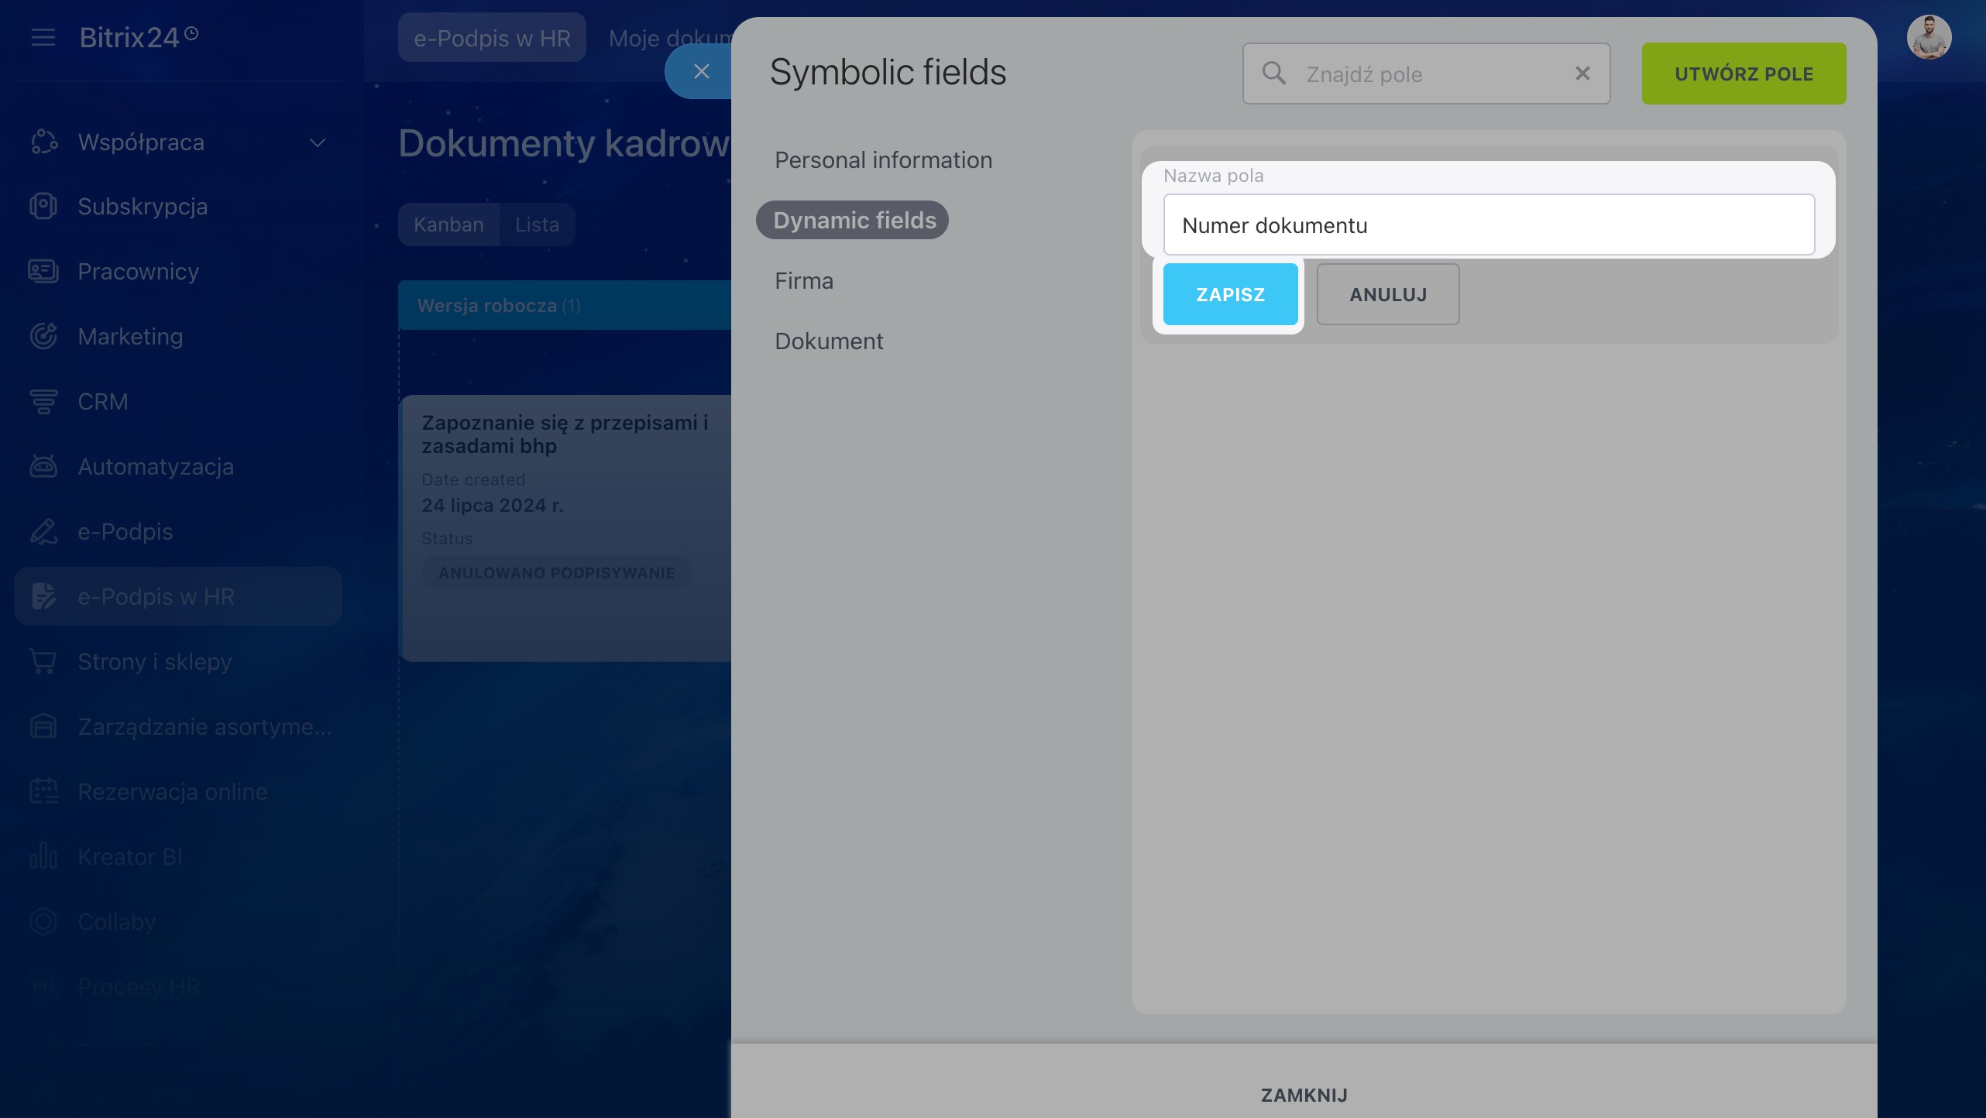1986x1118 pixels.
Task: Click the Strony i sklepy cart icon
Action: (x=43, y=662)
